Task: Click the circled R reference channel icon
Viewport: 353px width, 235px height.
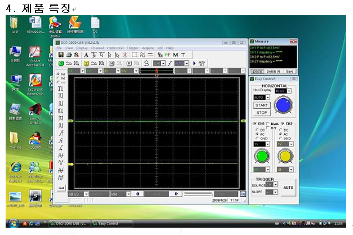Action: (x=129, y=64)
